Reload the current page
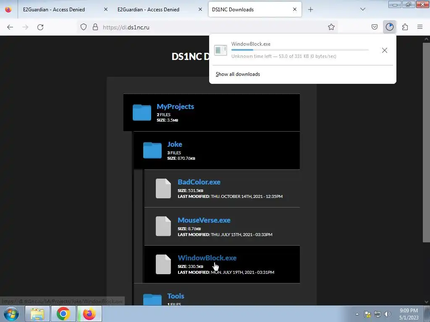The height and width of the screenshot is (322, 430). point(40,27)
